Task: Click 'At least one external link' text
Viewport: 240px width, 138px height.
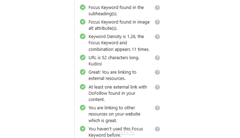Action: coord(118,87)
